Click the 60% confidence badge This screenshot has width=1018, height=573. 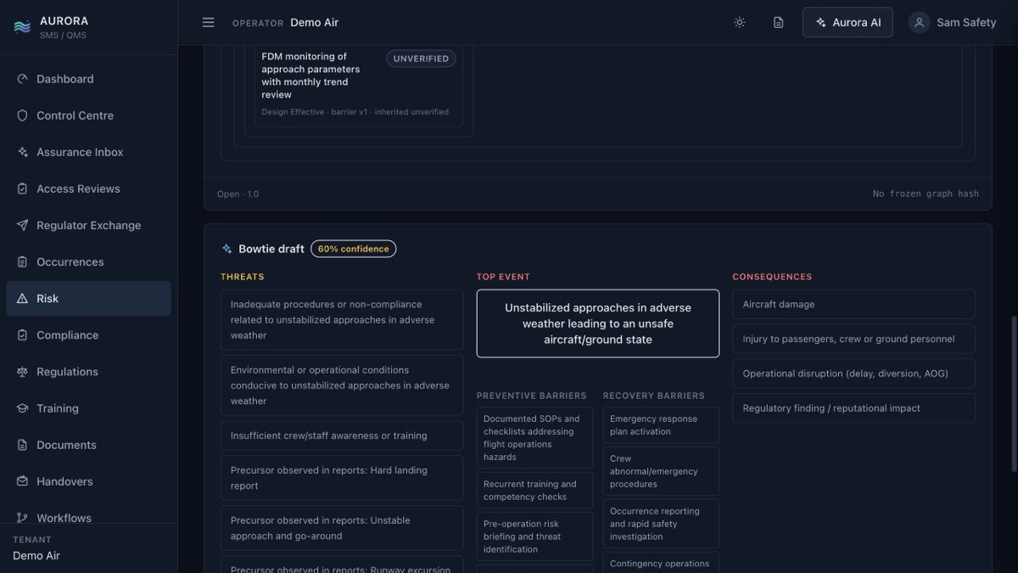353,249
